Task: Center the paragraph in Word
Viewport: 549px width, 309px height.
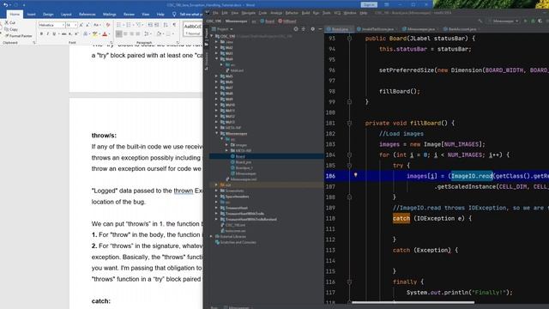Action: [x=125, y=33]
